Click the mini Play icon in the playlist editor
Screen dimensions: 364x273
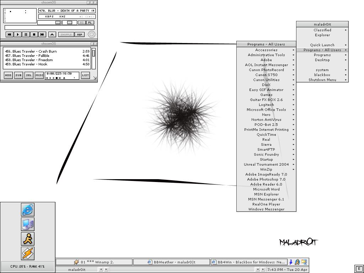click(50, 78)
